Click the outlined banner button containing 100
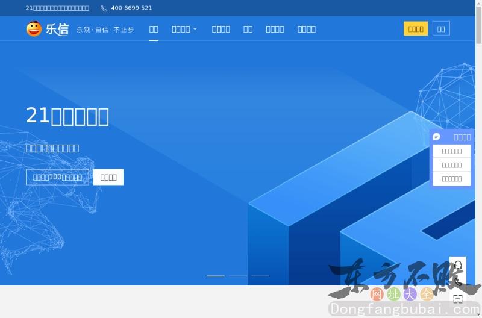The width and height of the screenshot is (482, 318). pos(57,177)
